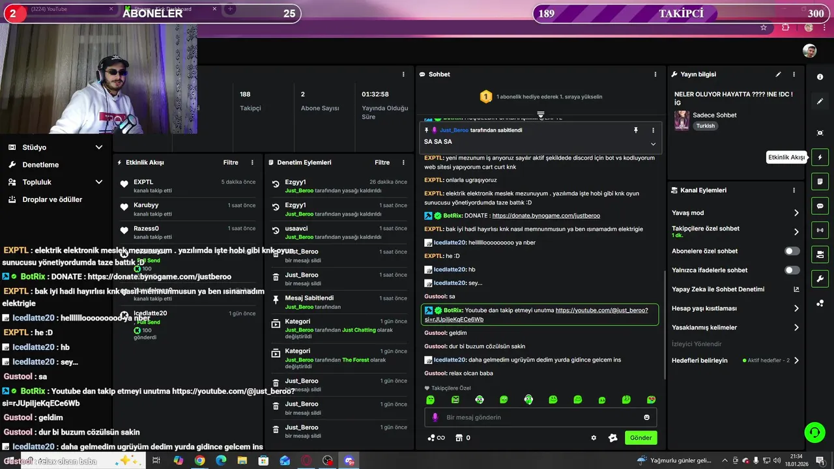Click the first green follower emote
Screen dimensions: 834x469
coord(430,399)
